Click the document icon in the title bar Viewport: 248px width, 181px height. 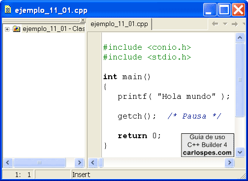[8, 9]
